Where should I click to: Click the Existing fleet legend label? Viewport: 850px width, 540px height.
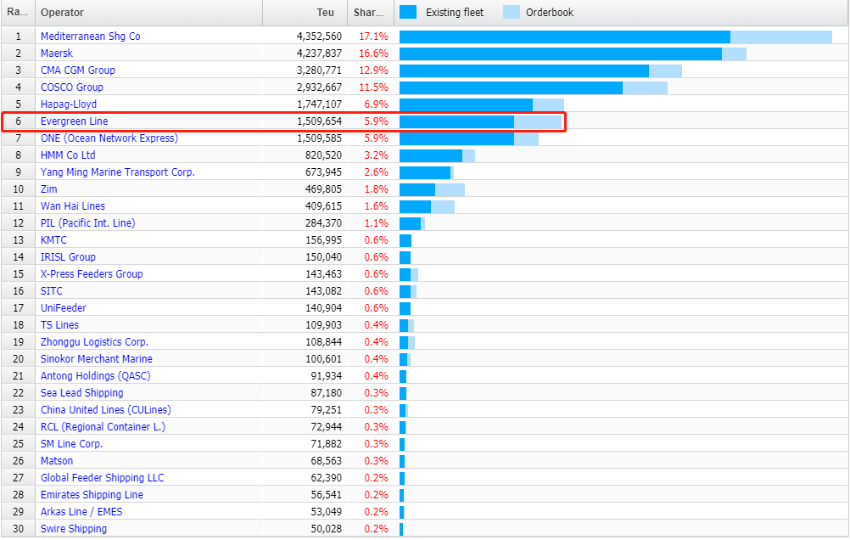click(x=455, y=13)
